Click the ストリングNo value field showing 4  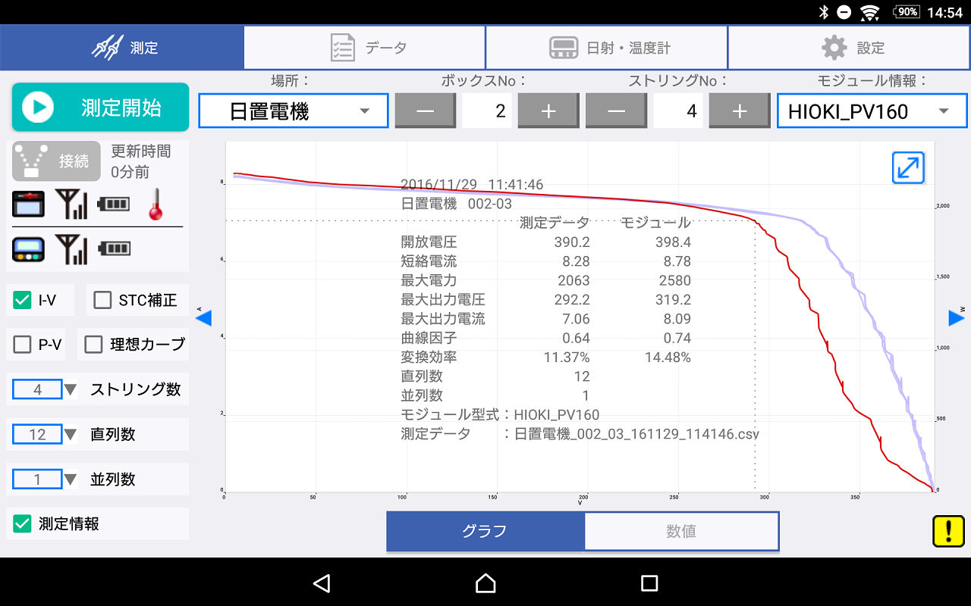pos(678,111)
